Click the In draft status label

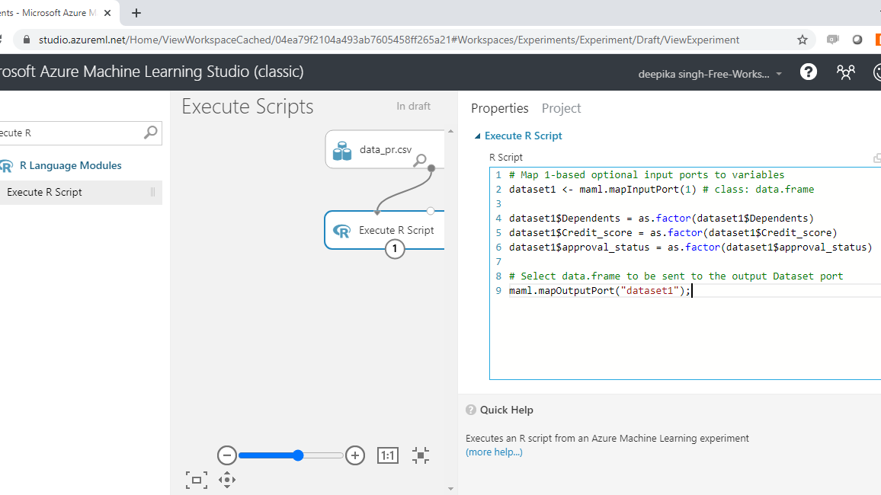pyautogui.click(x=414, y=106)
